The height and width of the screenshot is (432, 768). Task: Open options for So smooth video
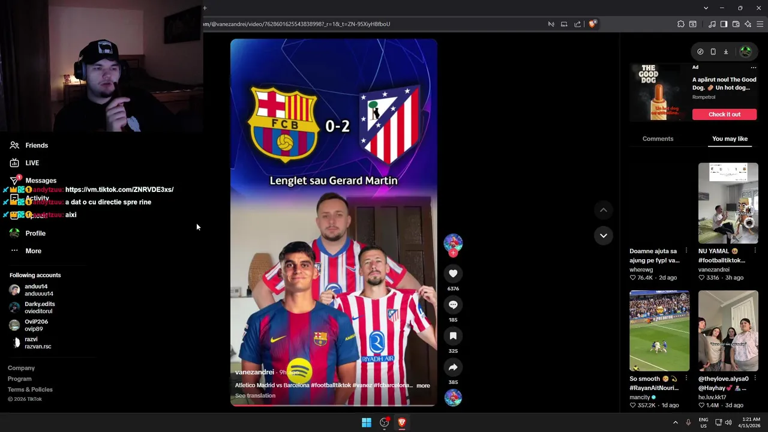[686, 379]
